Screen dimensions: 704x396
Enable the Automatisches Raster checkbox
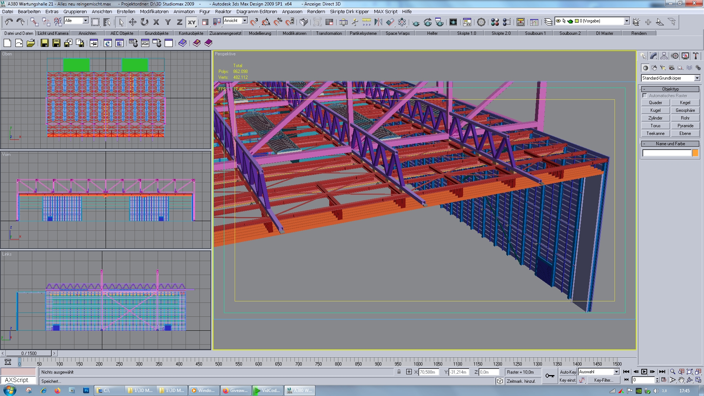[645, 95]
